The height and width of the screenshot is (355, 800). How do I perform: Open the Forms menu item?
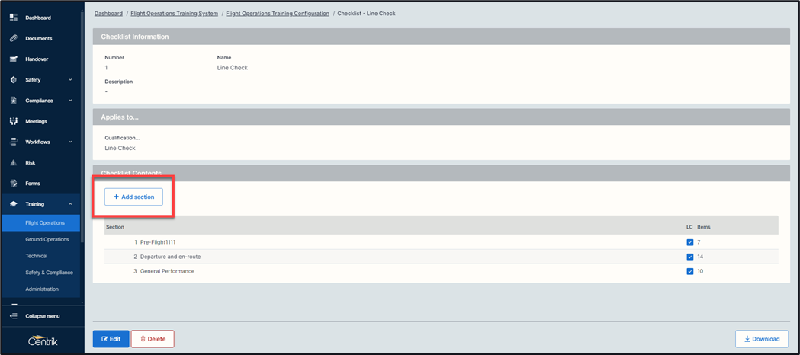click(33, 184)
